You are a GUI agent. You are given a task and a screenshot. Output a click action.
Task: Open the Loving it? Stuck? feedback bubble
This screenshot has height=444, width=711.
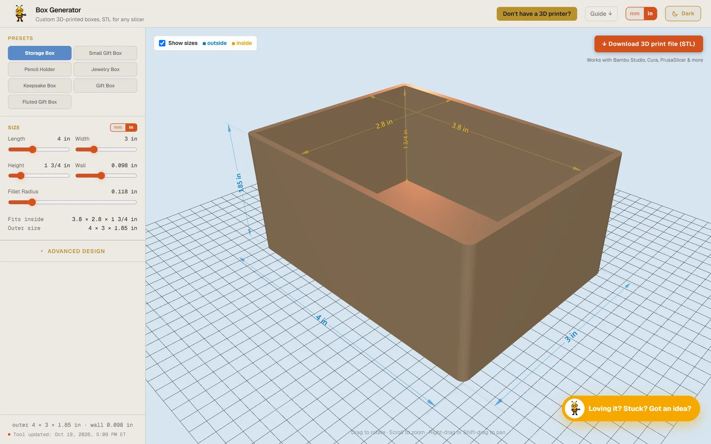point(631,408)
